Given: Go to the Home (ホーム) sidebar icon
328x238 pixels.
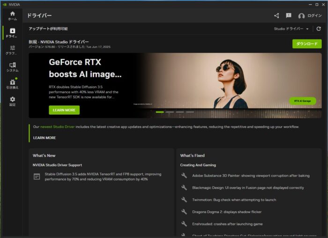Looking at the screenshot, I should (13, 16).
